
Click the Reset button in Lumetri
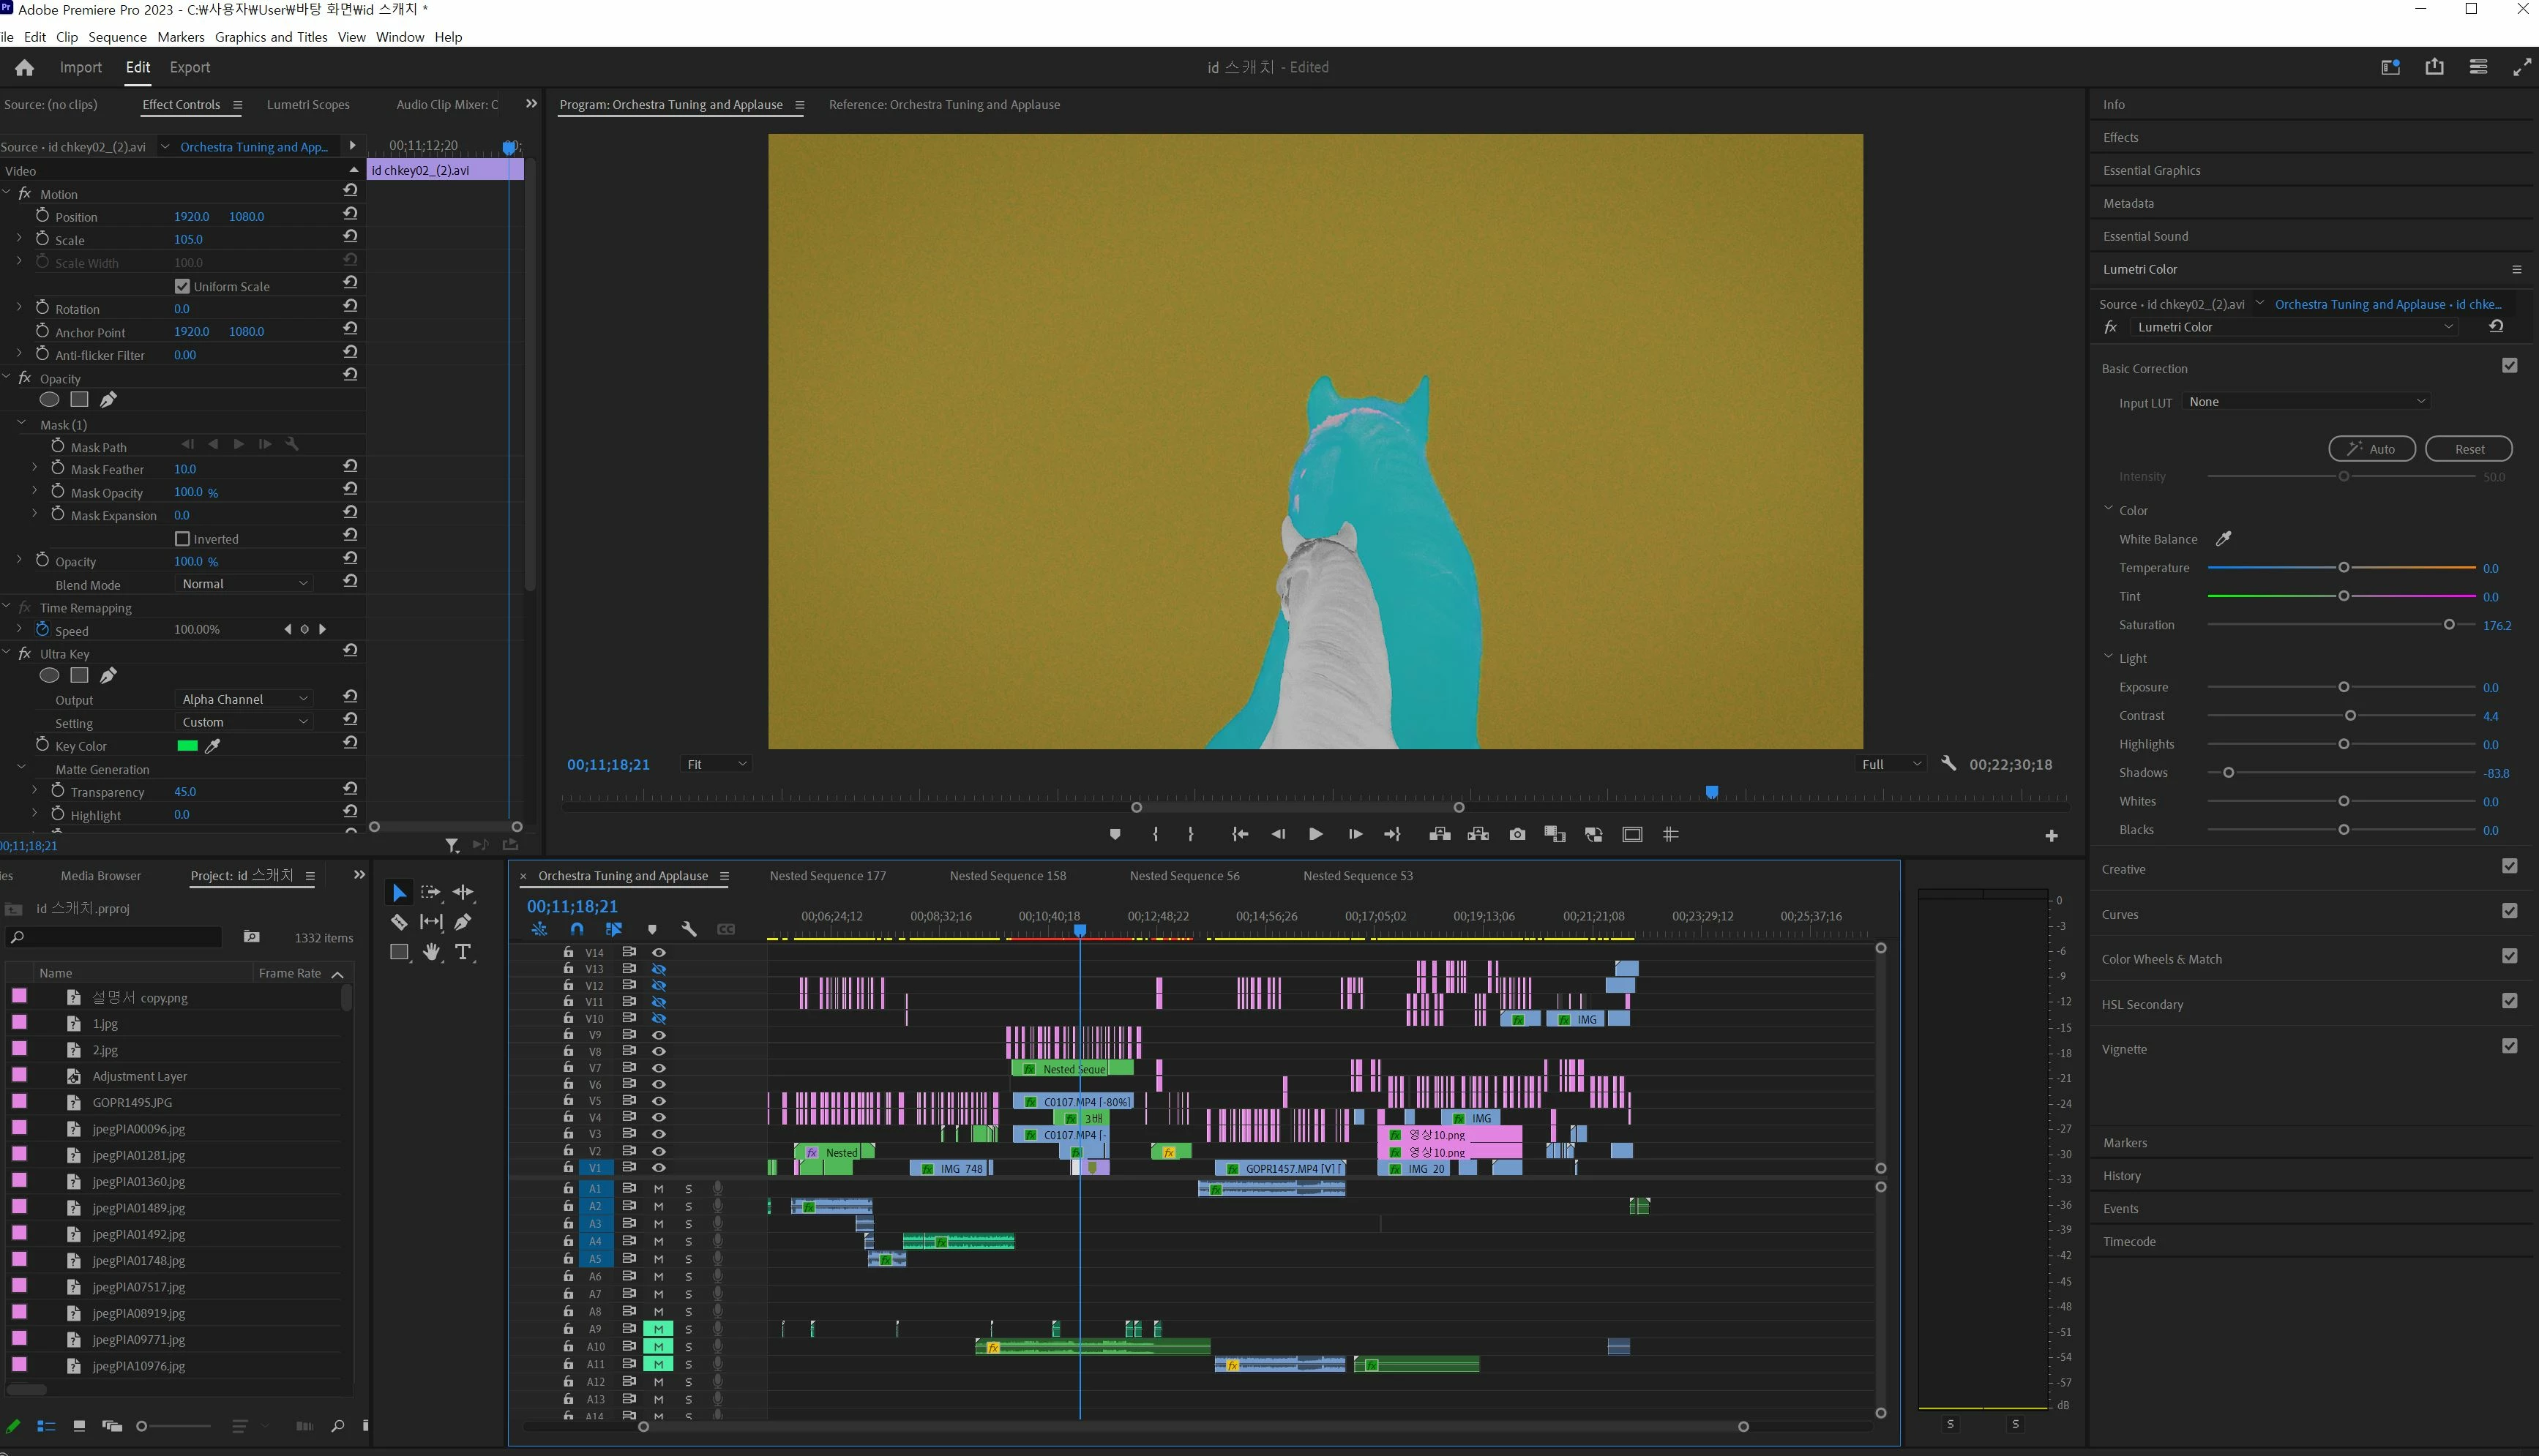click(2468, 449)
